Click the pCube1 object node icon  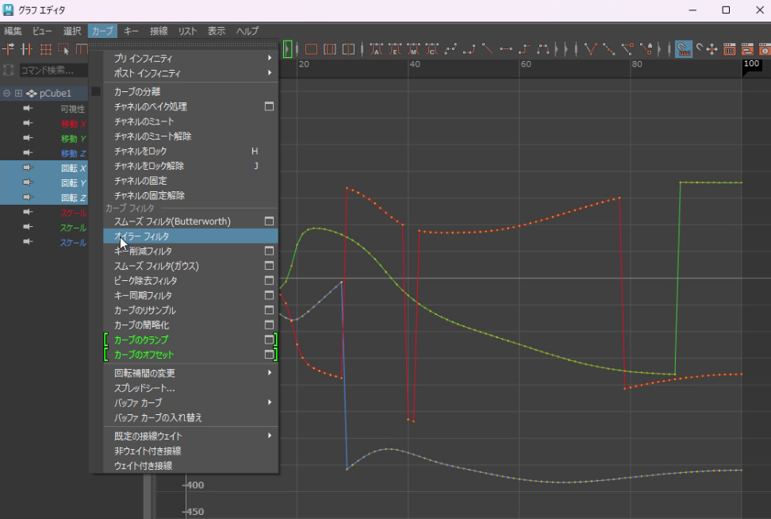coord(32,93)
